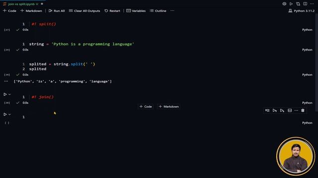Open the output actions ellipsis beside the list output

6,81
